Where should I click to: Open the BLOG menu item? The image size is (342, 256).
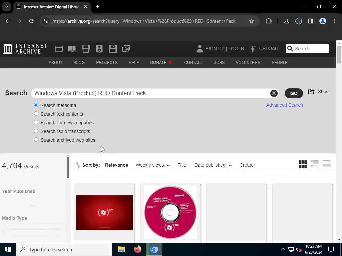tap(79, 62)
